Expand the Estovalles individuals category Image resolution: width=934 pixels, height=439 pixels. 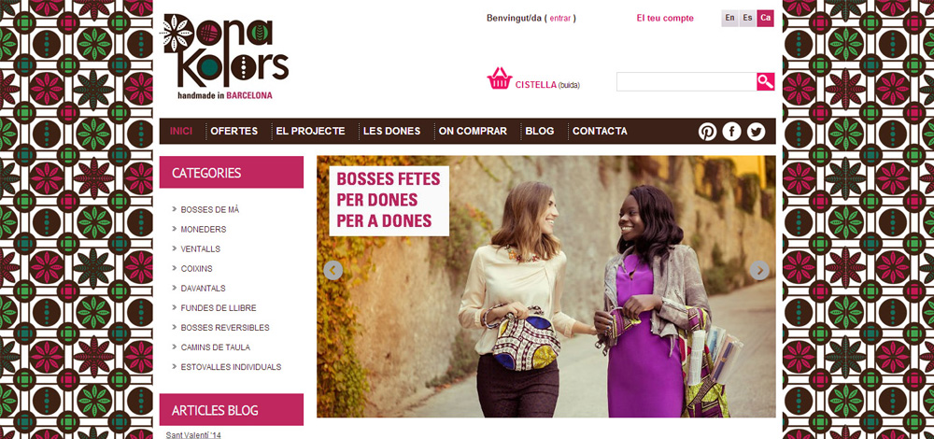231,367
